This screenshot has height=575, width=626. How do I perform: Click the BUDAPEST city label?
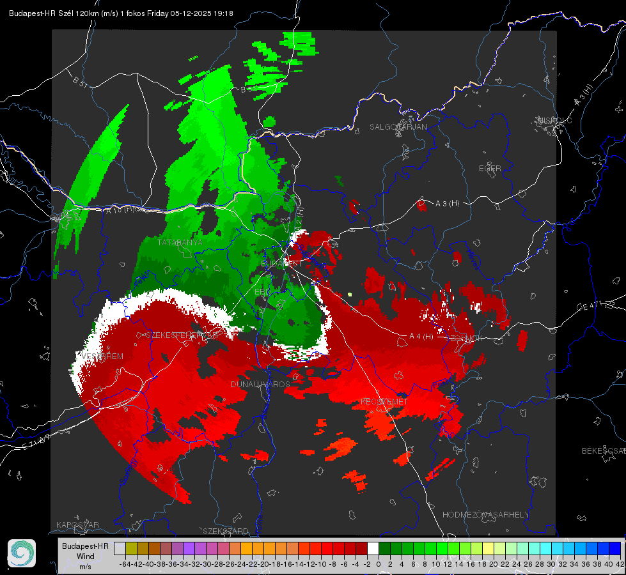tap(281, 264)
